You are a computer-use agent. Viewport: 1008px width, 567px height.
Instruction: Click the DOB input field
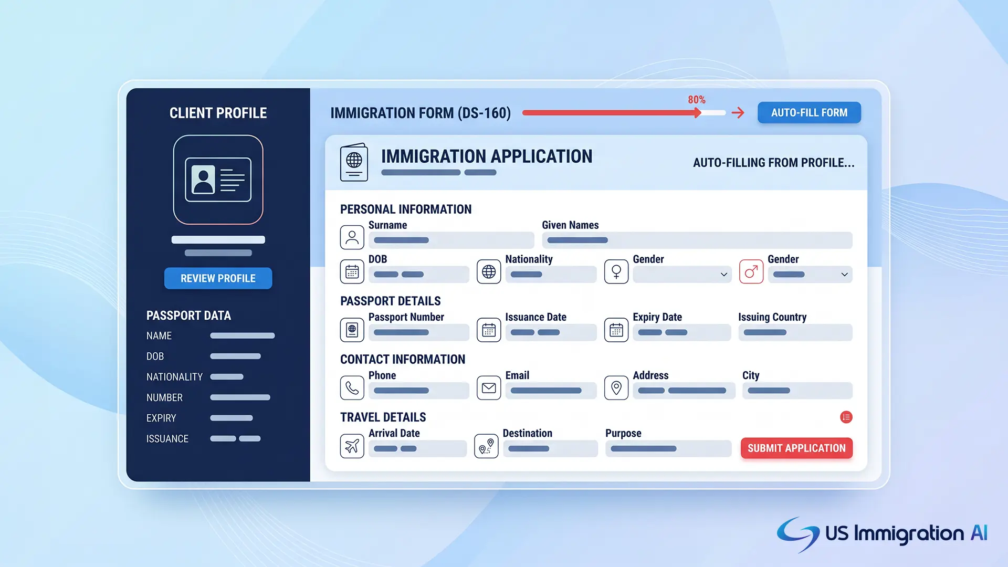[419, 275]
